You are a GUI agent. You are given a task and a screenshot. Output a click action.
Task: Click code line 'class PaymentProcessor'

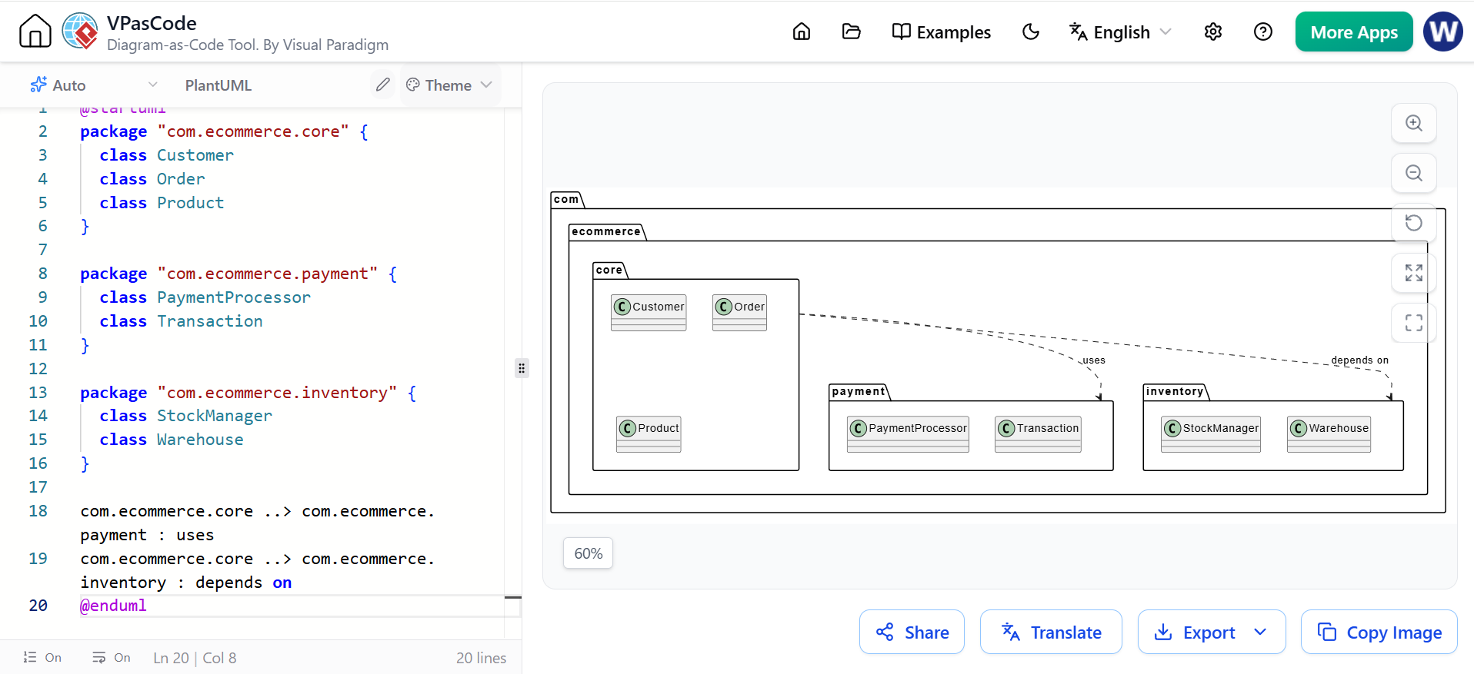coord(205,297)
